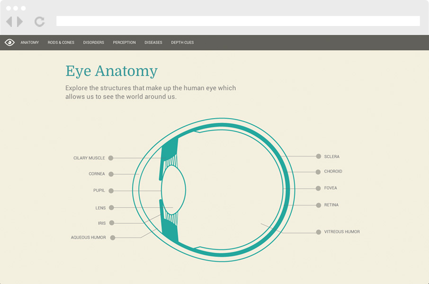The image size is (429, 284).
Task: Open the DEPTH CUES section
Action: click(182, 42)
